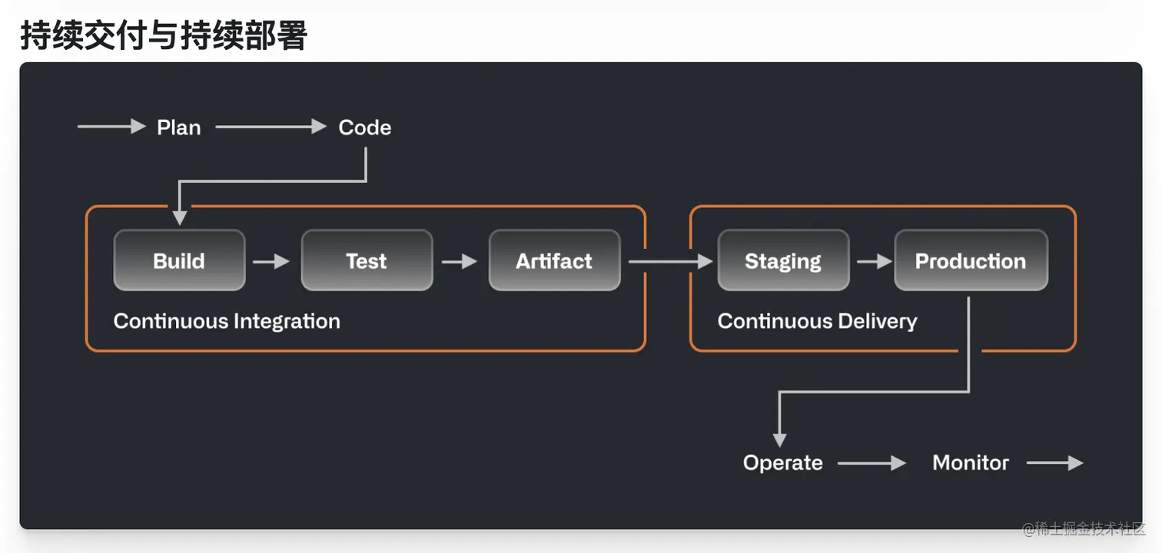Click the arrow between Plan and Code
The height and width of the screenshot is (553, 1162).
pos(271,127)
